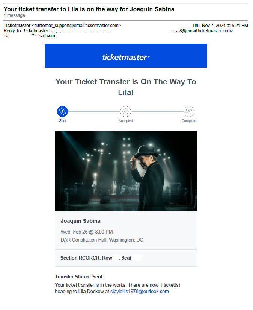Open the sibylollis1978@outlook.com email link
This screenshot has width=253, height=310.
click(139, 292)
